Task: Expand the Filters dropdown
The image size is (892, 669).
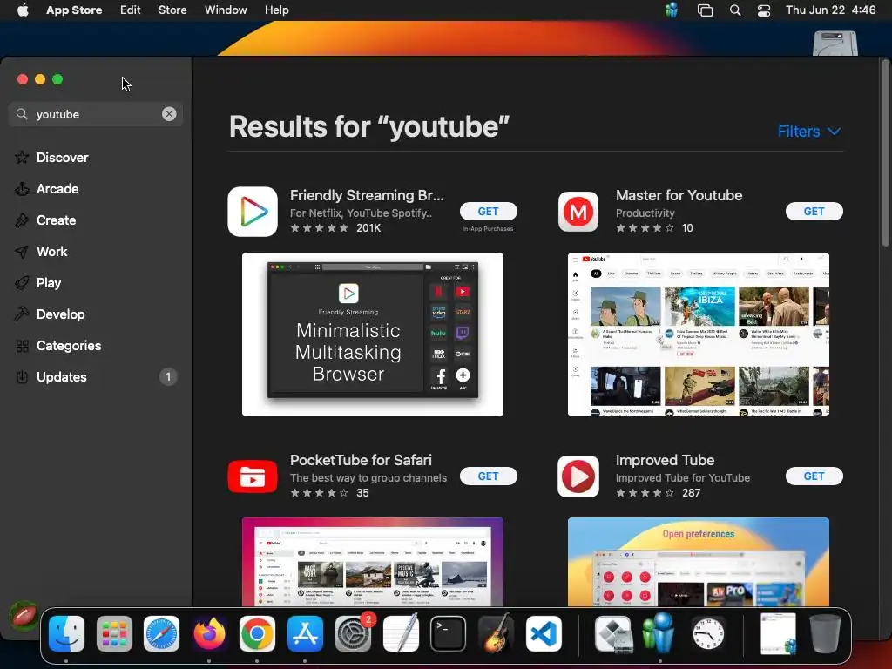Action: point(809,132)
